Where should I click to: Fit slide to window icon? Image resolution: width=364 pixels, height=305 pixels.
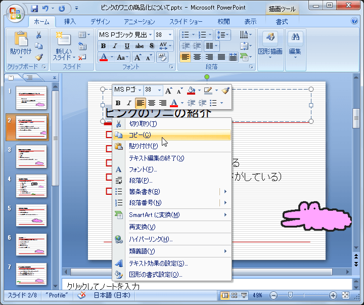(345, 295)
